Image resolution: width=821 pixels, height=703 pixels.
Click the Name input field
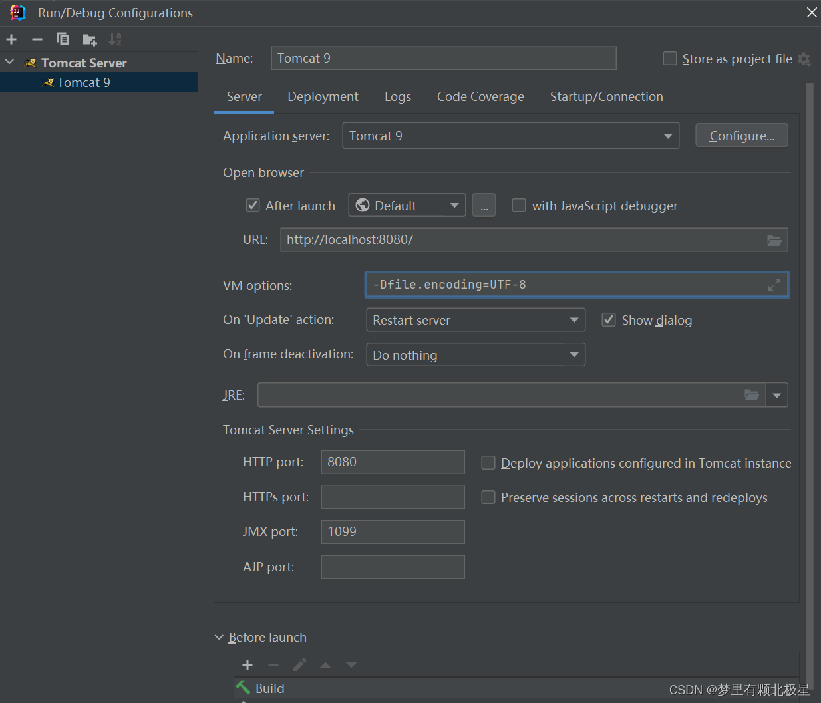pos(444,59)
